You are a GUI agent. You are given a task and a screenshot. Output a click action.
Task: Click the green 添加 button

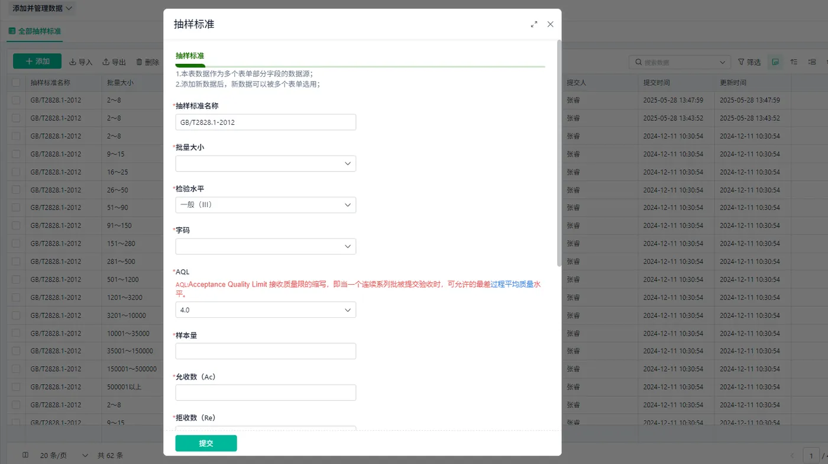pos(37,62)
